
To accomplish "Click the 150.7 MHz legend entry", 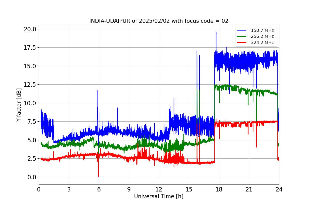I will pyautogui.click(x=262, y=31).
